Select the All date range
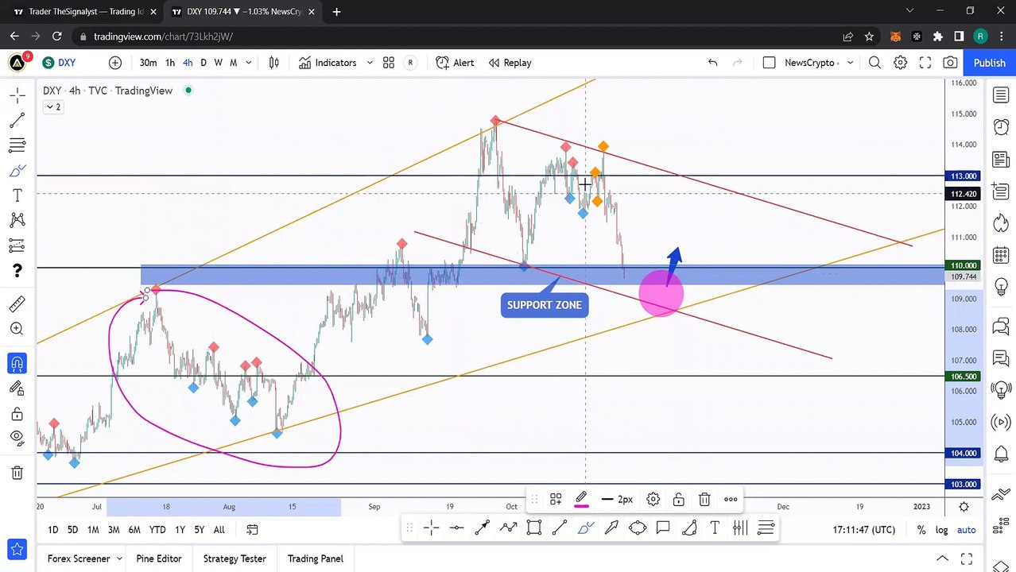 pyautogui.click(x=219, y=530)
